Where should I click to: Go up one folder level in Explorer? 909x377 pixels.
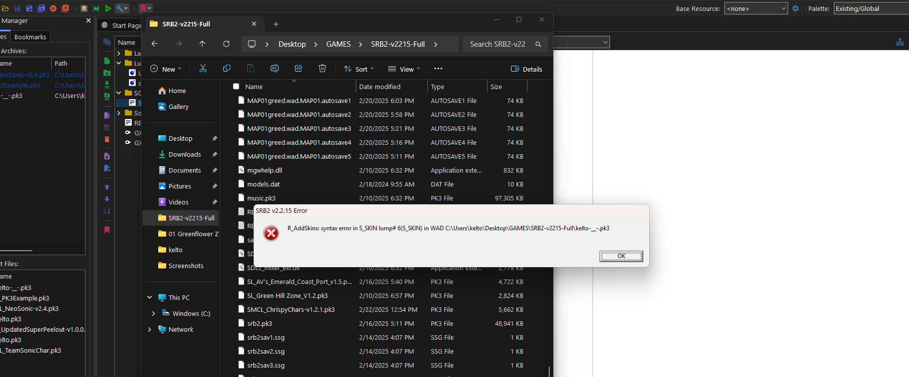point(202,44)
